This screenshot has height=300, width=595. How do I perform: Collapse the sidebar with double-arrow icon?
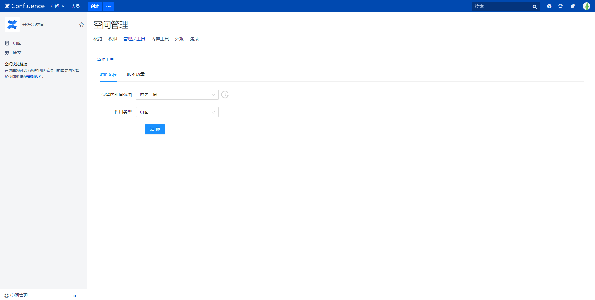tap(75, 296)
